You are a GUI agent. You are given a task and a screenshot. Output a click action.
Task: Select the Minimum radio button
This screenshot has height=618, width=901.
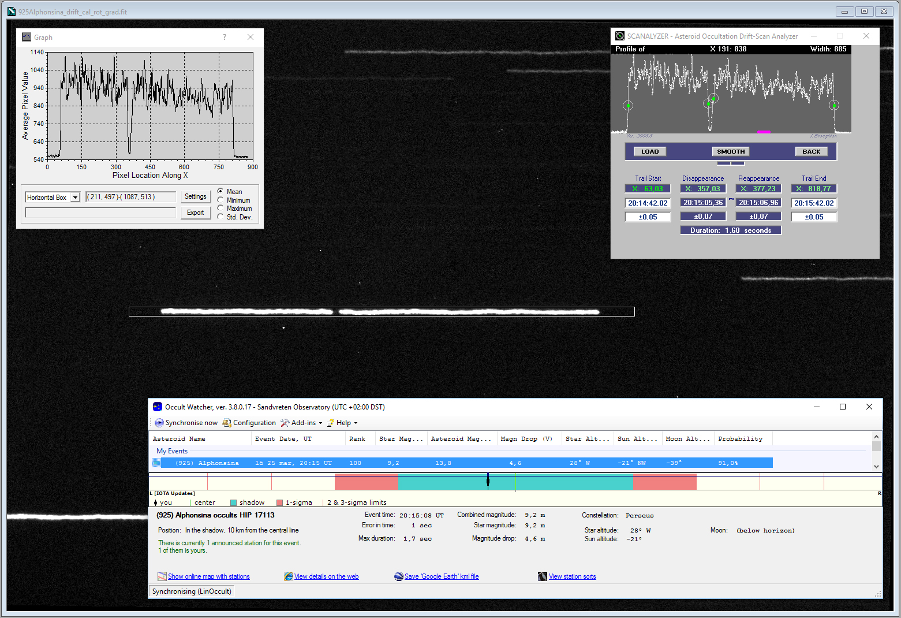click(x=220, y=200)
